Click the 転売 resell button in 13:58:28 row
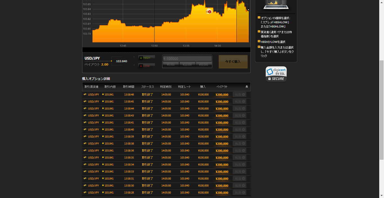384x198 pixels. click(x=240, y=192)
